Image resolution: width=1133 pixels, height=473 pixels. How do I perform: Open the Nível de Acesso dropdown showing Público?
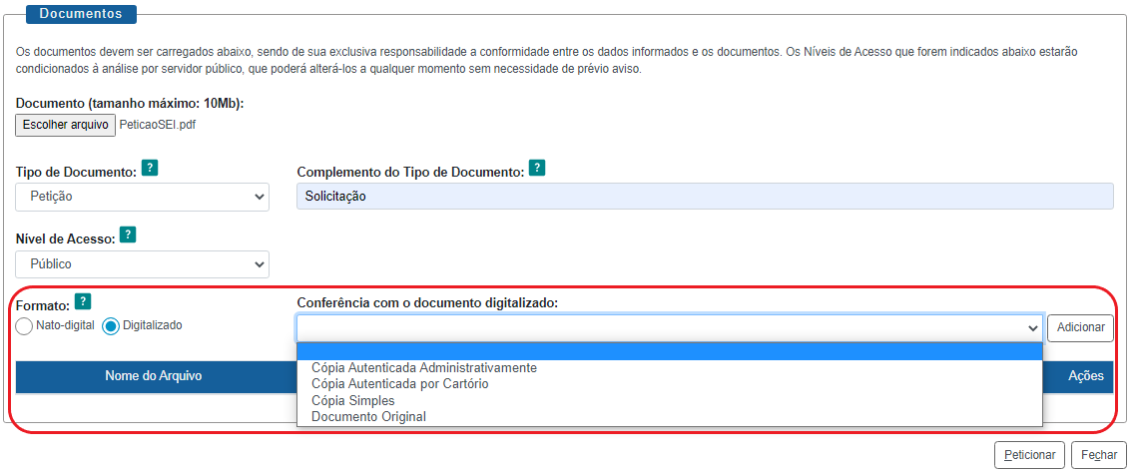pyautogui.click(x=142, y=264)
